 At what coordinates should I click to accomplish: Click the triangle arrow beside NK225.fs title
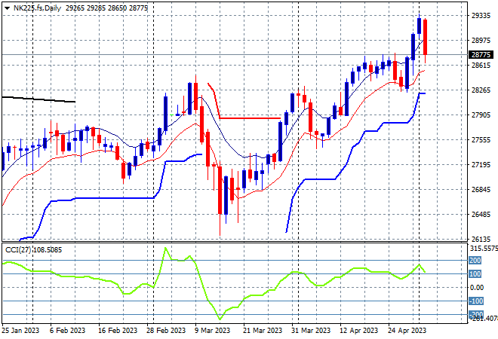(7, 8)
